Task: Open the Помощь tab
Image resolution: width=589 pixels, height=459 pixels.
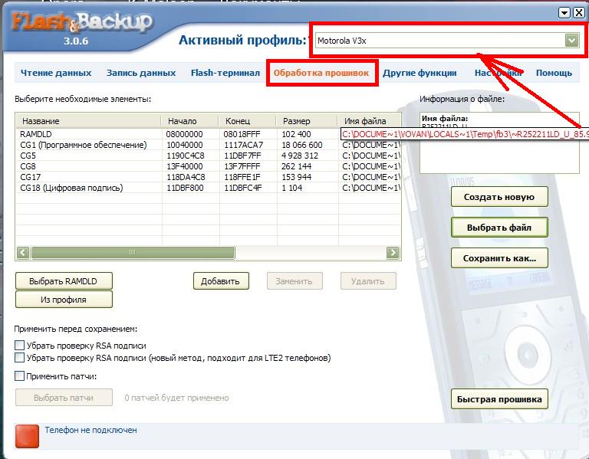Action: [x=554, y=73]
